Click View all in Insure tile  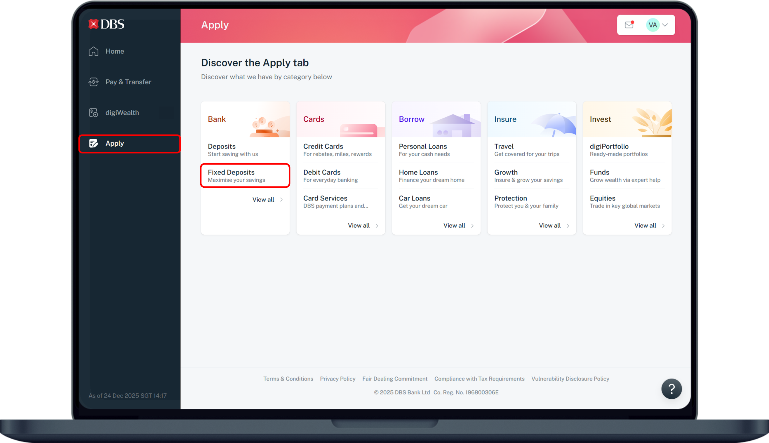tap(550, 226)
